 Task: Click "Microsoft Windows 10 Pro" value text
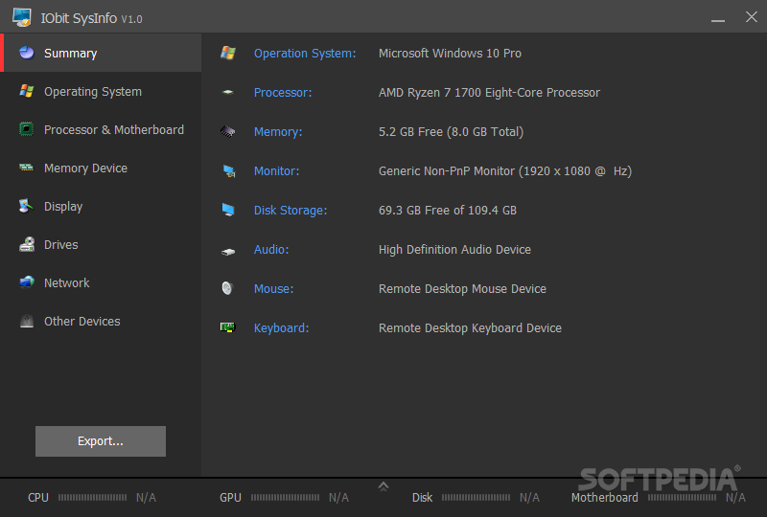pos(450,54)
